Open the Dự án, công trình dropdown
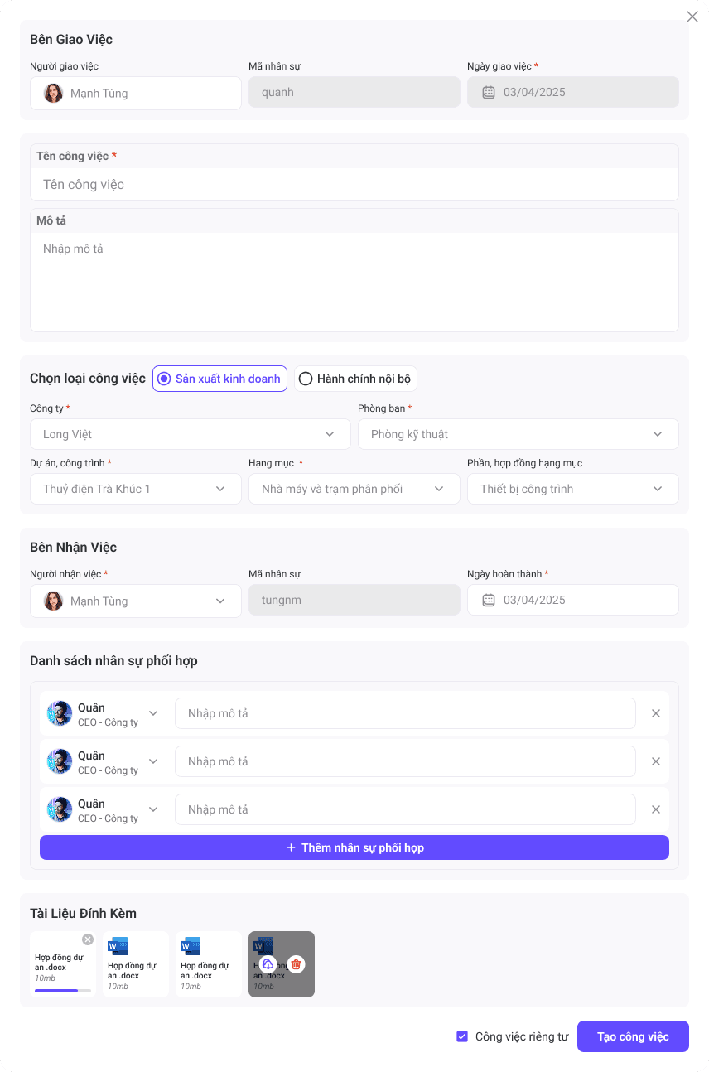 136,489
